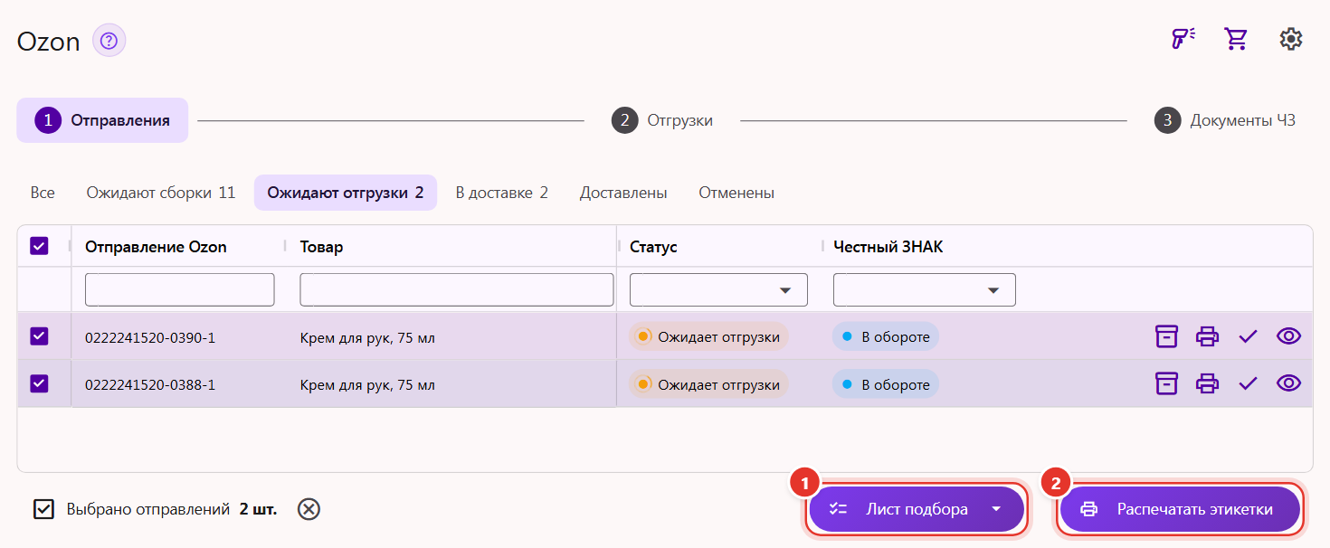The height and width of the screenshot is (548, 1330).
Task: Select shipment number 0222241520-0388-1
Action: click(x=150, y=384)
